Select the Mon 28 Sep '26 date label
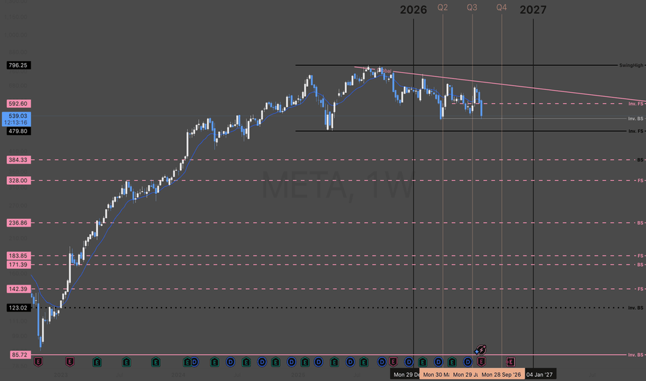The image size is (646, 381). tap(501, 374)
